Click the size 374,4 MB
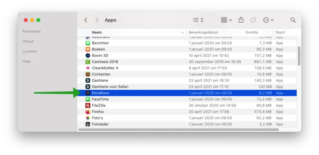The image size is (319, 155). pyautogui.click(x=263, y=112)
